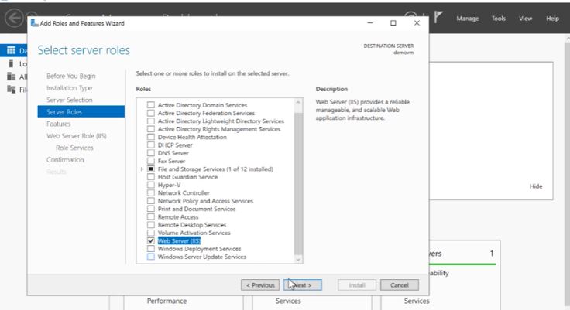
Task: Click roles list scrollbar down arrow
Action: tap(298, 259)
